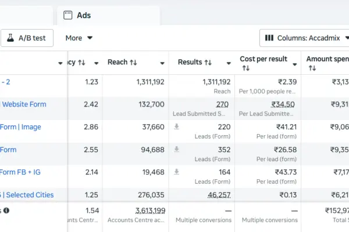
Task: Click the A/B test button
Action: point(27,38)
